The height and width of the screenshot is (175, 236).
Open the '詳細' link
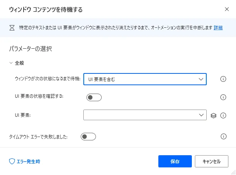218,28
